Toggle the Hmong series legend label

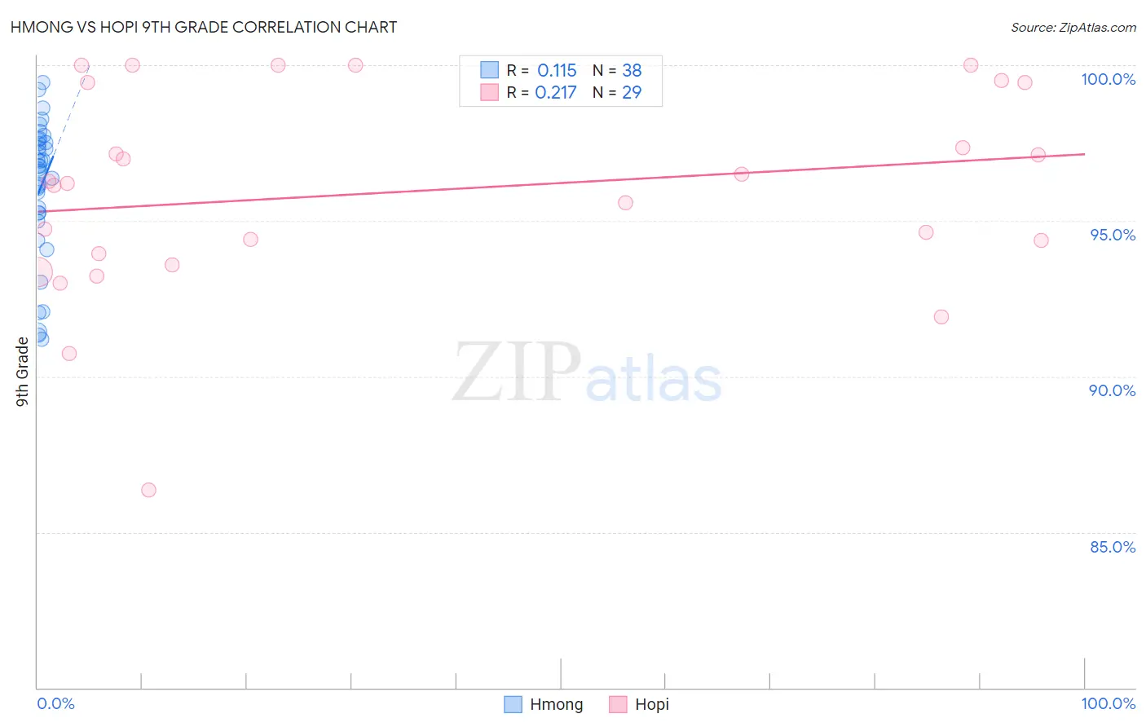(557, 704)
